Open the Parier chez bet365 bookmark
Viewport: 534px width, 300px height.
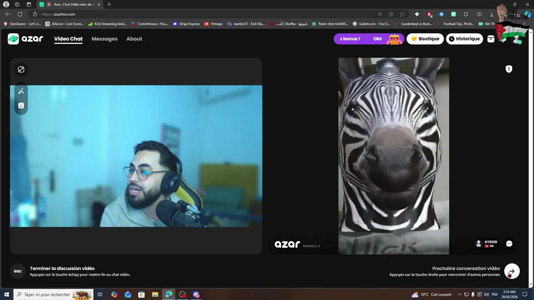coord(330,24)
